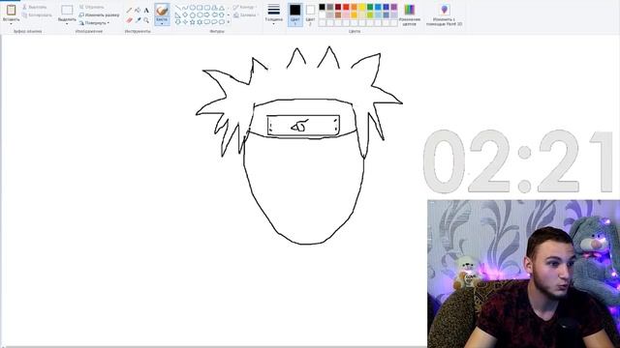Viewport: 620px width, 348px height.
Task: Pick the gray palette swatch in top row
Action: click(x=330, y=7)
